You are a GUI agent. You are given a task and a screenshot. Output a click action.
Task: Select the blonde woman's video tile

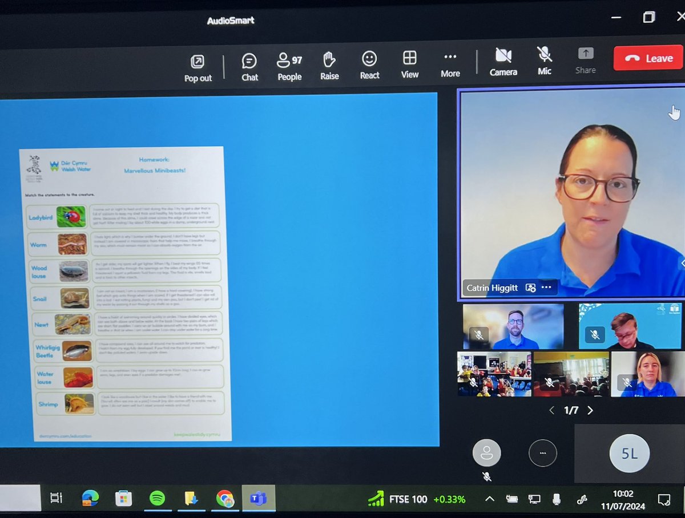[x=648, y=374]
